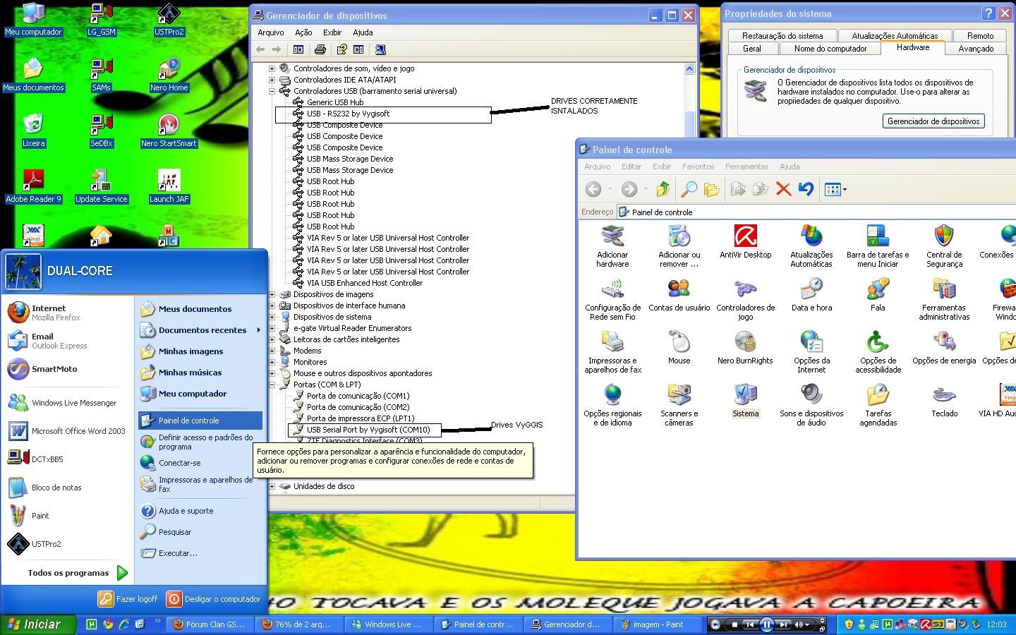This screenshot has width=1016, height=635.
Task: Open the Teclado keyboard icon
Action: click(x=944, y=401)
